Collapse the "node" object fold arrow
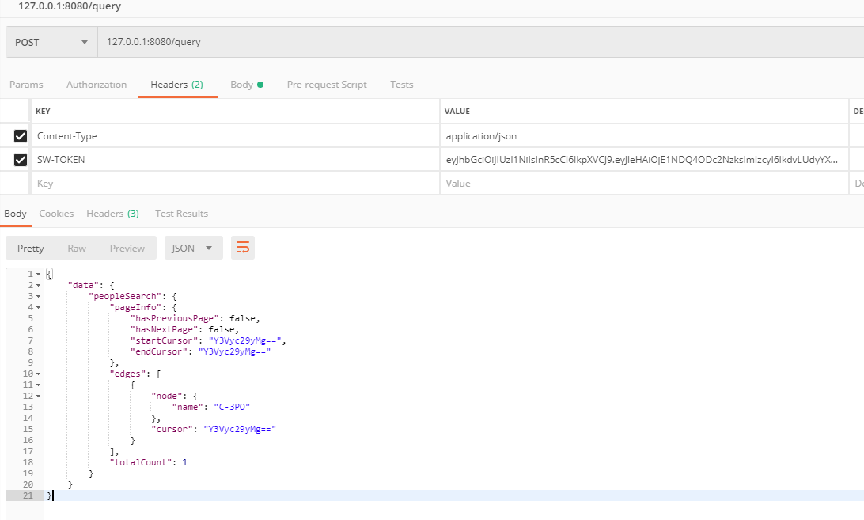This screenshot has height=520, width=864. (38, 396)
